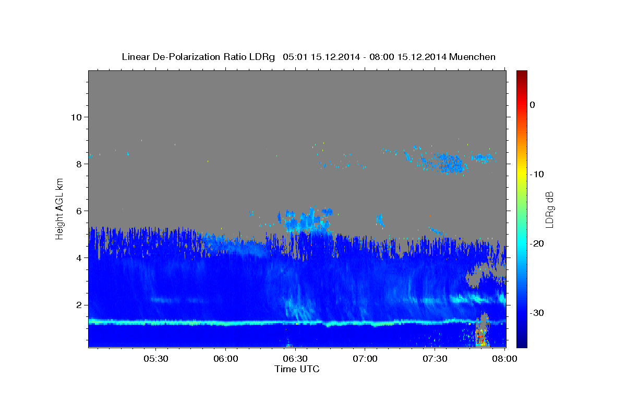Click the colorbar value -10 label
This screenshot has width=626, height=417.
pyautogui.click(x=537, y=174)
